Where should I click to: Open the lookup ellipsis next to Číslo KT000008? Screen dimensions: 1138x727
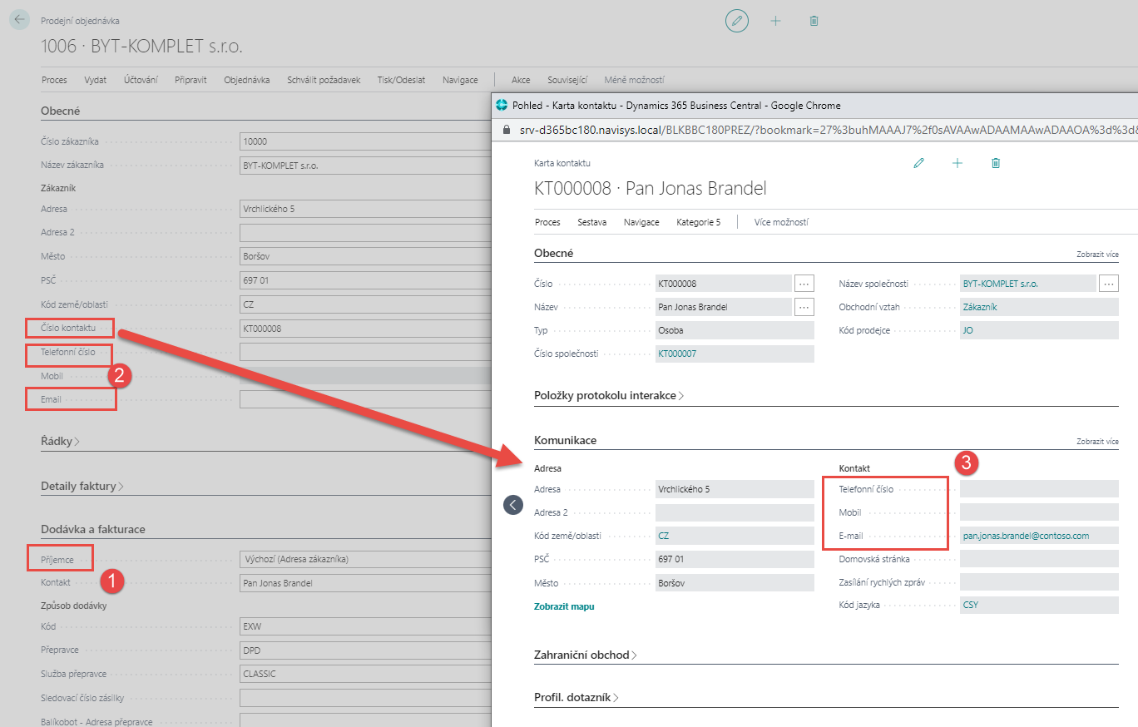click(x=804, y=284)
